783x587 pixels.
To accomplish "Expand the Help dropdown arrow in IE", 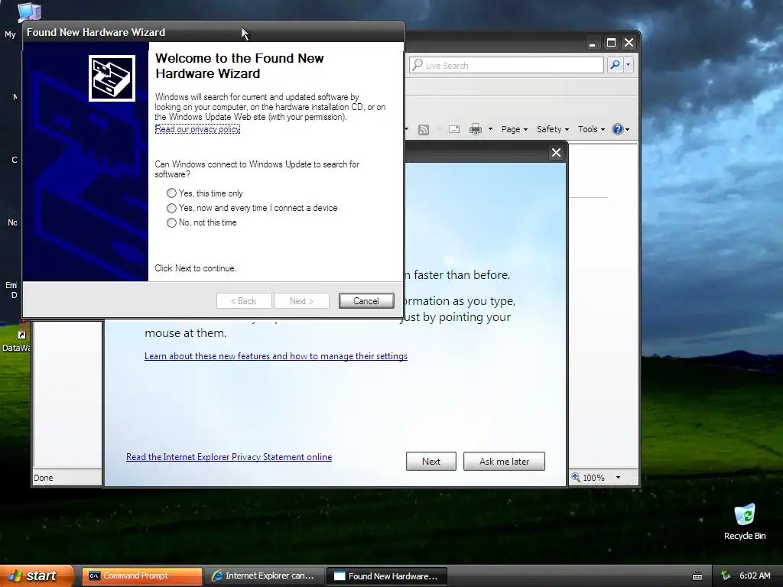I will [627, 129].
